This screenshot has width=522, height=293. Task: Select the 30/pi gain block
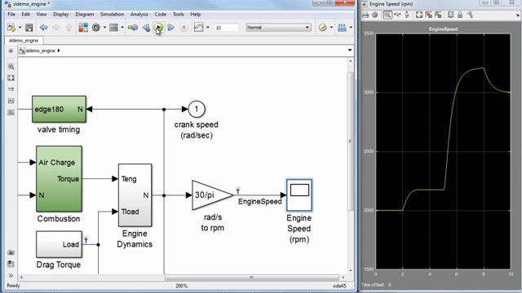tap(212, 195)
